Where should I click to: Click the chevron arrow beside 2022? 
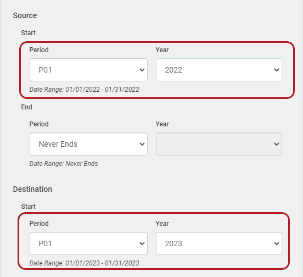click(x=277, y=70)
